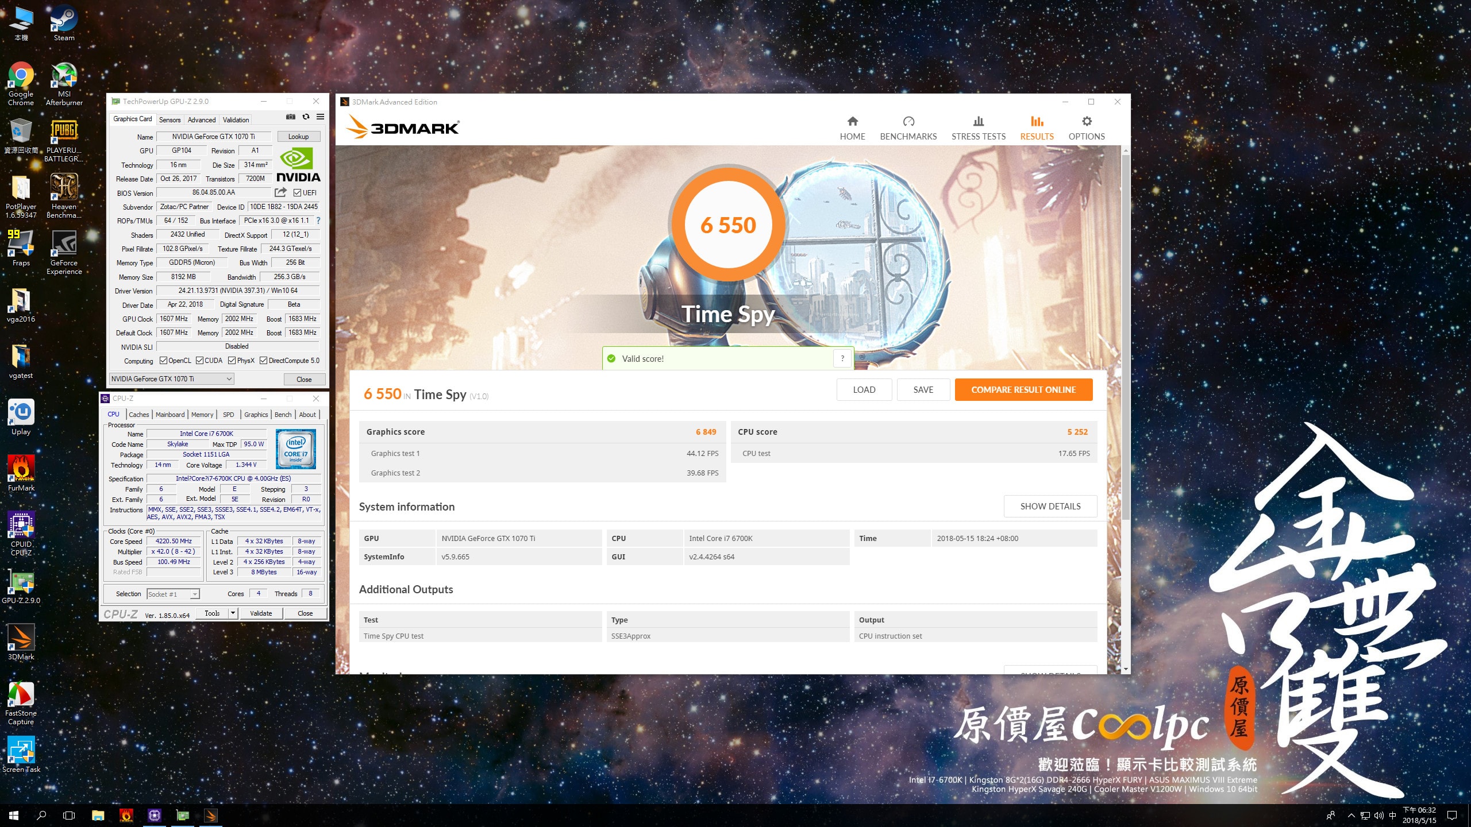Open CPU-Z Bench tab
Screen dimensions: 1471x827
point(283,414)
